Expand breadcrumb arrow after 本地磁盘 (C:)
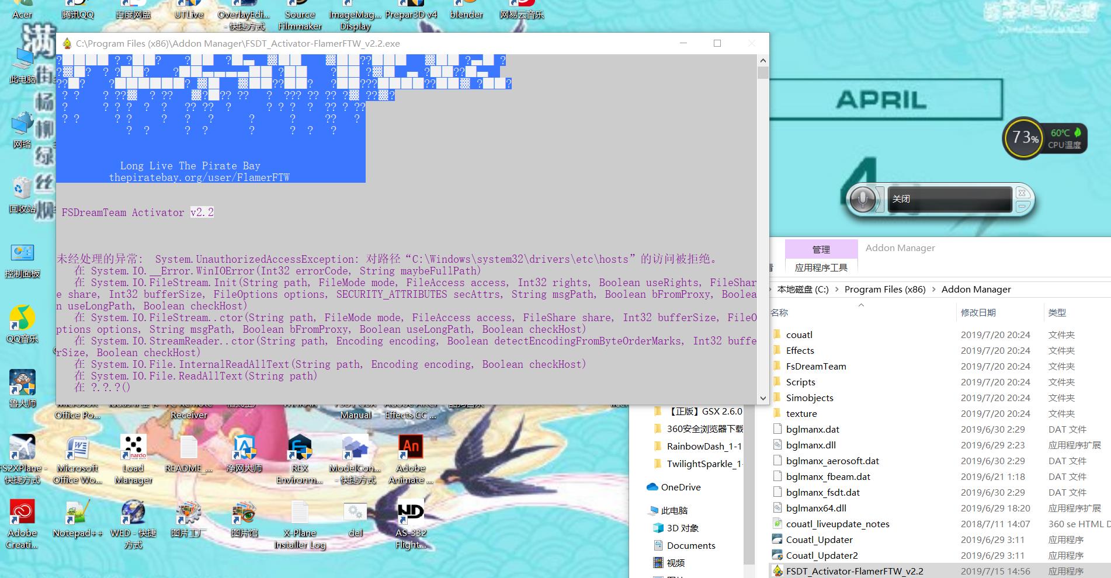 836,290
